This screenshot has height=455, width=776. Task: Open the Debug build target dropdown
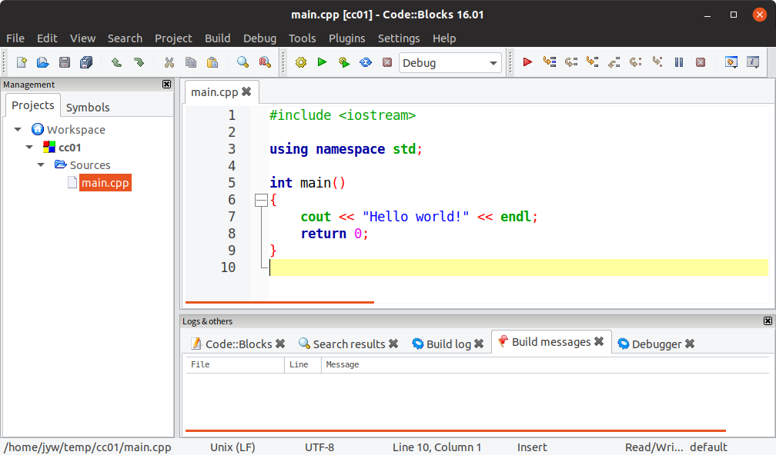click(493, 63)
